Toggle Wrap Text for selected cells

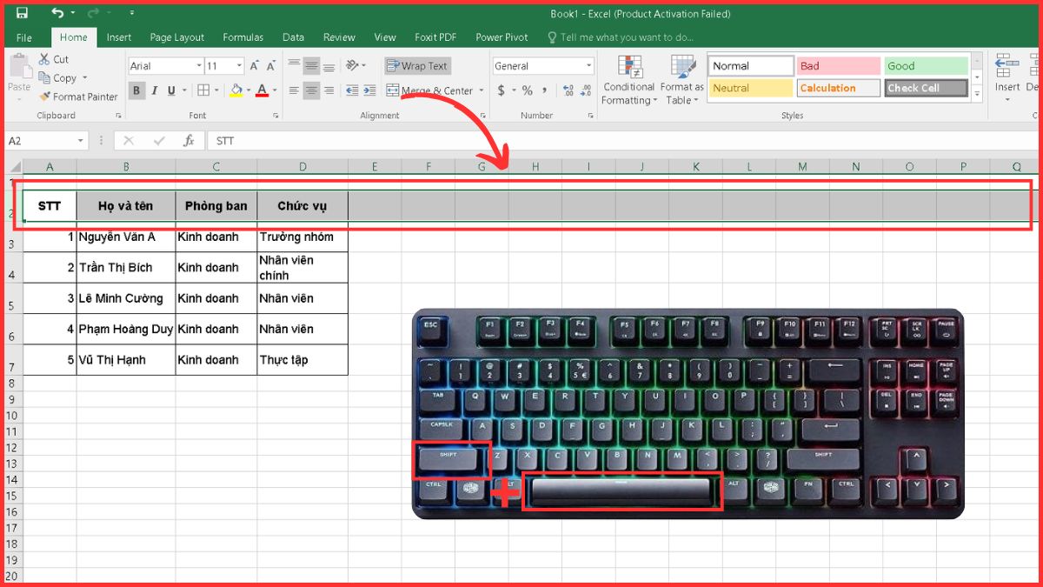(x=417, y=66)
